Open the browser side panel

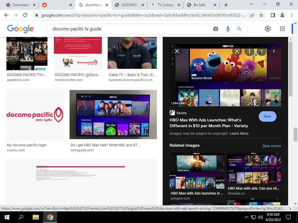tap(273, 15)
